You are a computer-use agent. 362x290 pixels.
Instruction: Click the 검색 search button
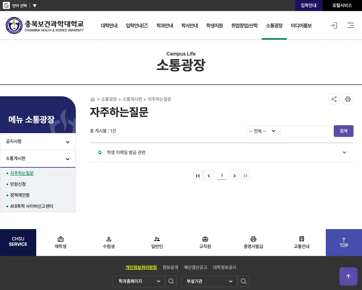click(343, 131)
